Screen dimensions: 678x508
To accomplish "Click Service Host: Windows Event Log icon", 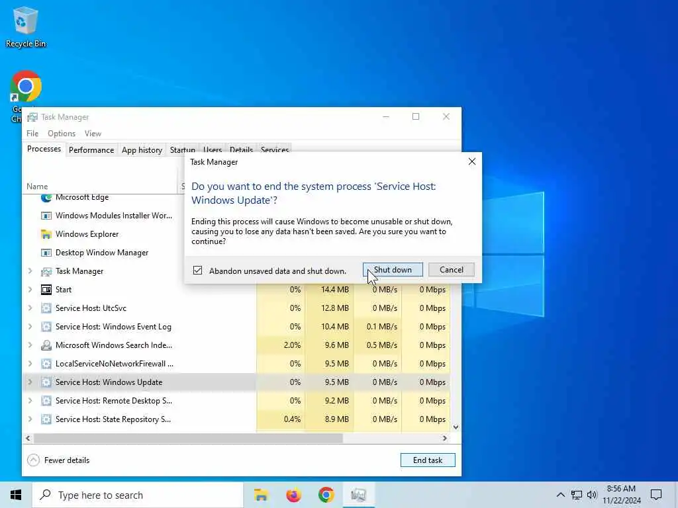I will 46,327.
